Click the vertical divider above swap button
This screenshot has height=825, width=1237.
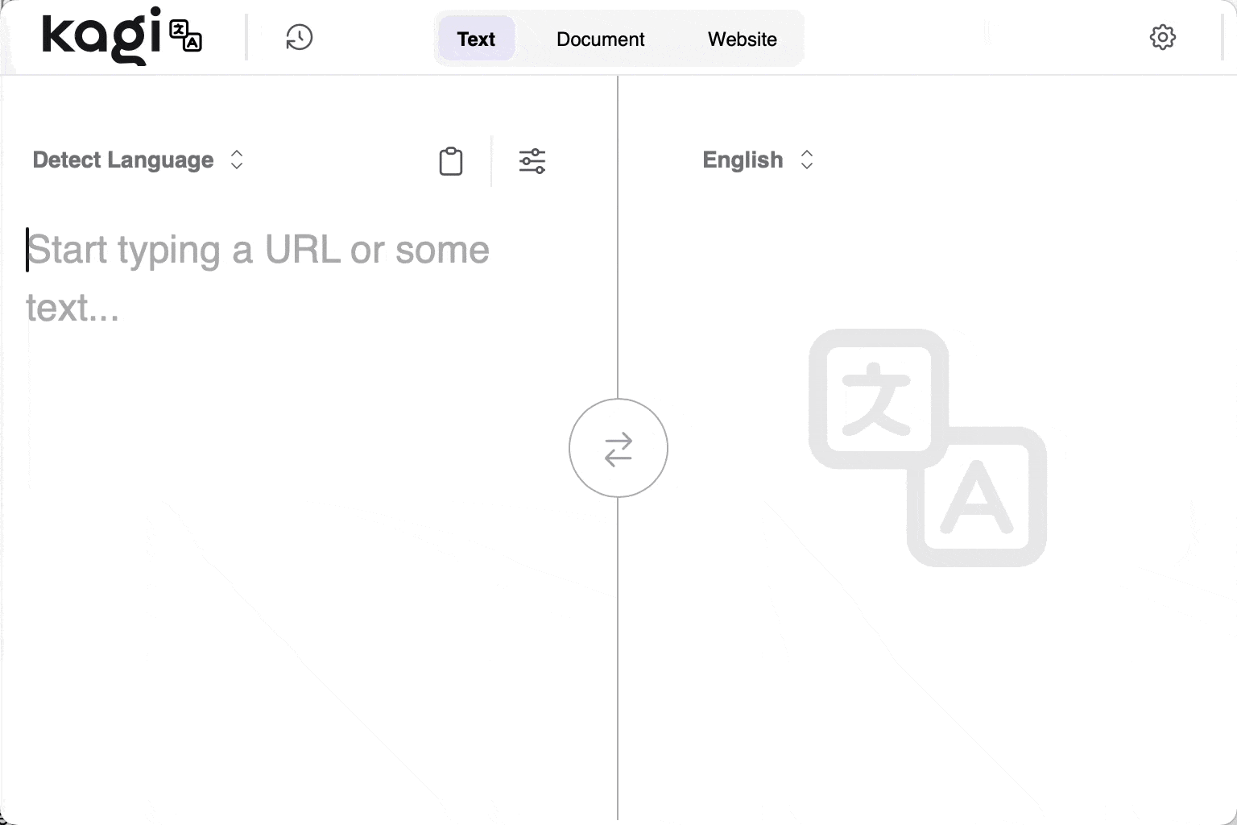[618, 242]
